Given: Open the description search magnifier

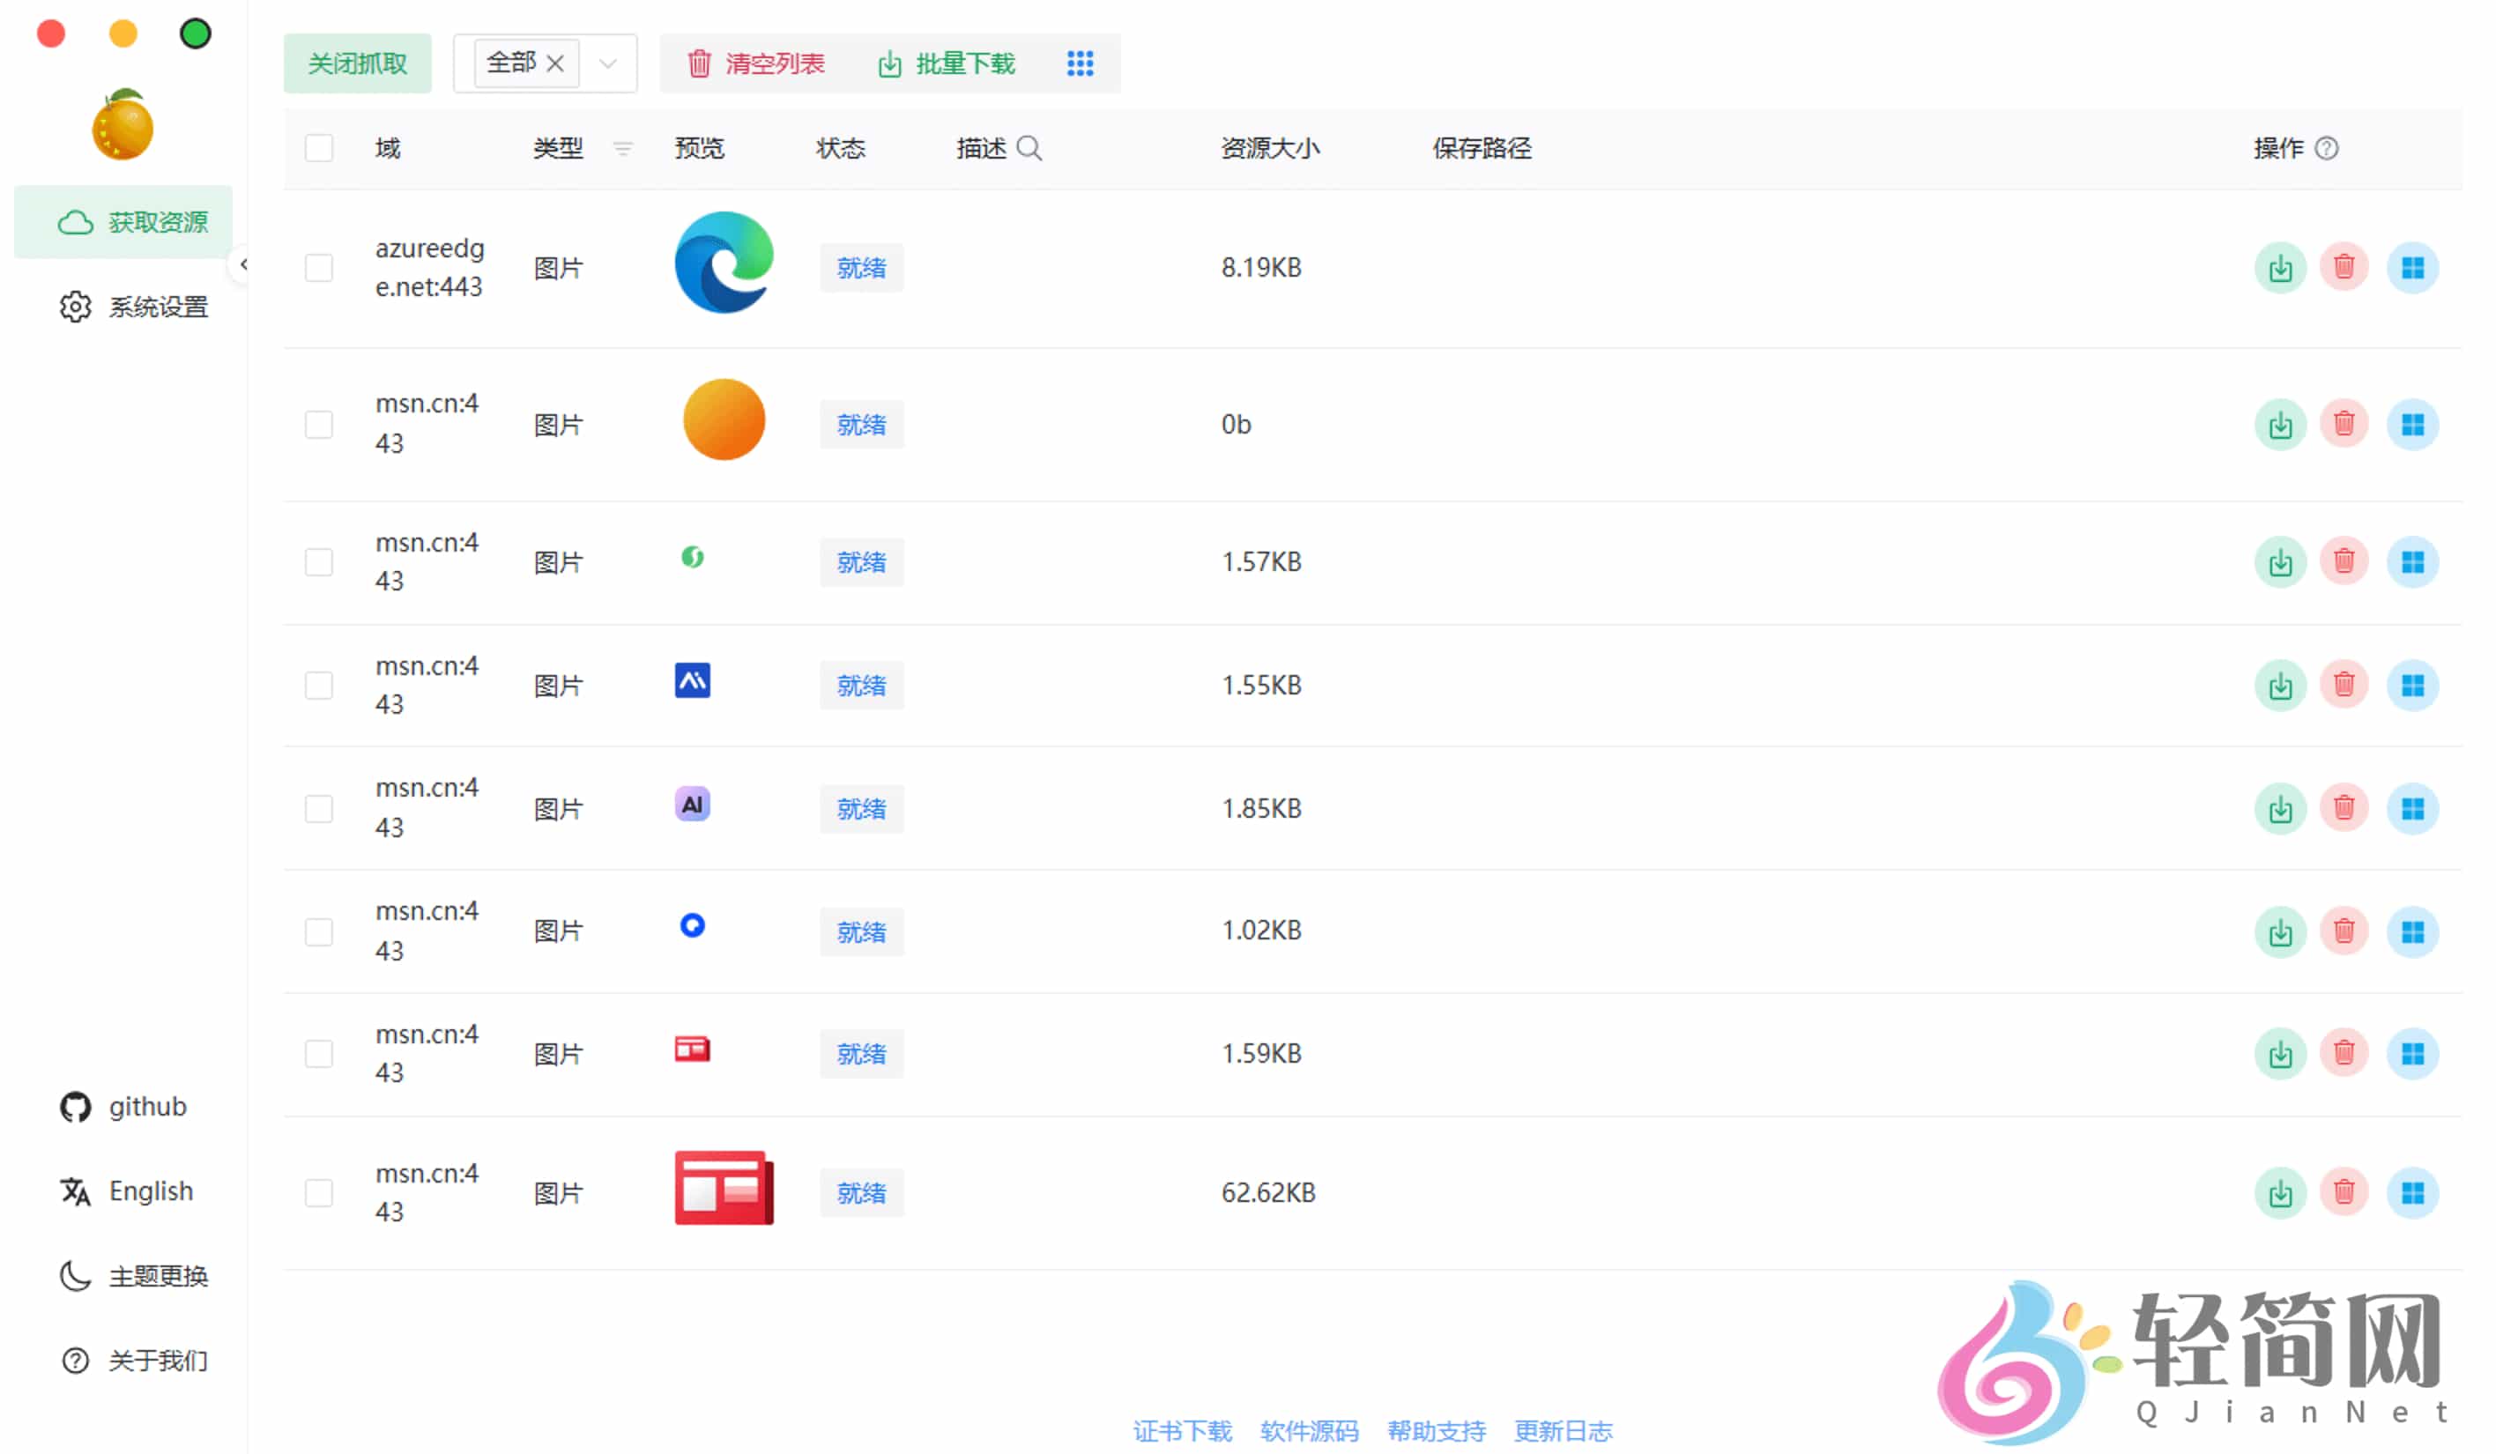Looking at the screenshot, I should coord(1031,147).
